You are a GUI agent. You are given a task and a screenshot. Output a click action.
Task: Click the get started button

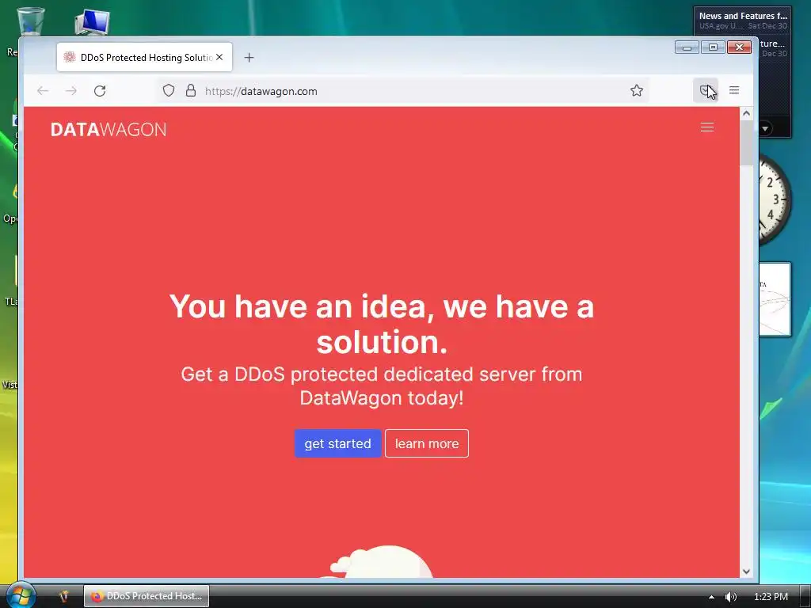pos(337,443)
